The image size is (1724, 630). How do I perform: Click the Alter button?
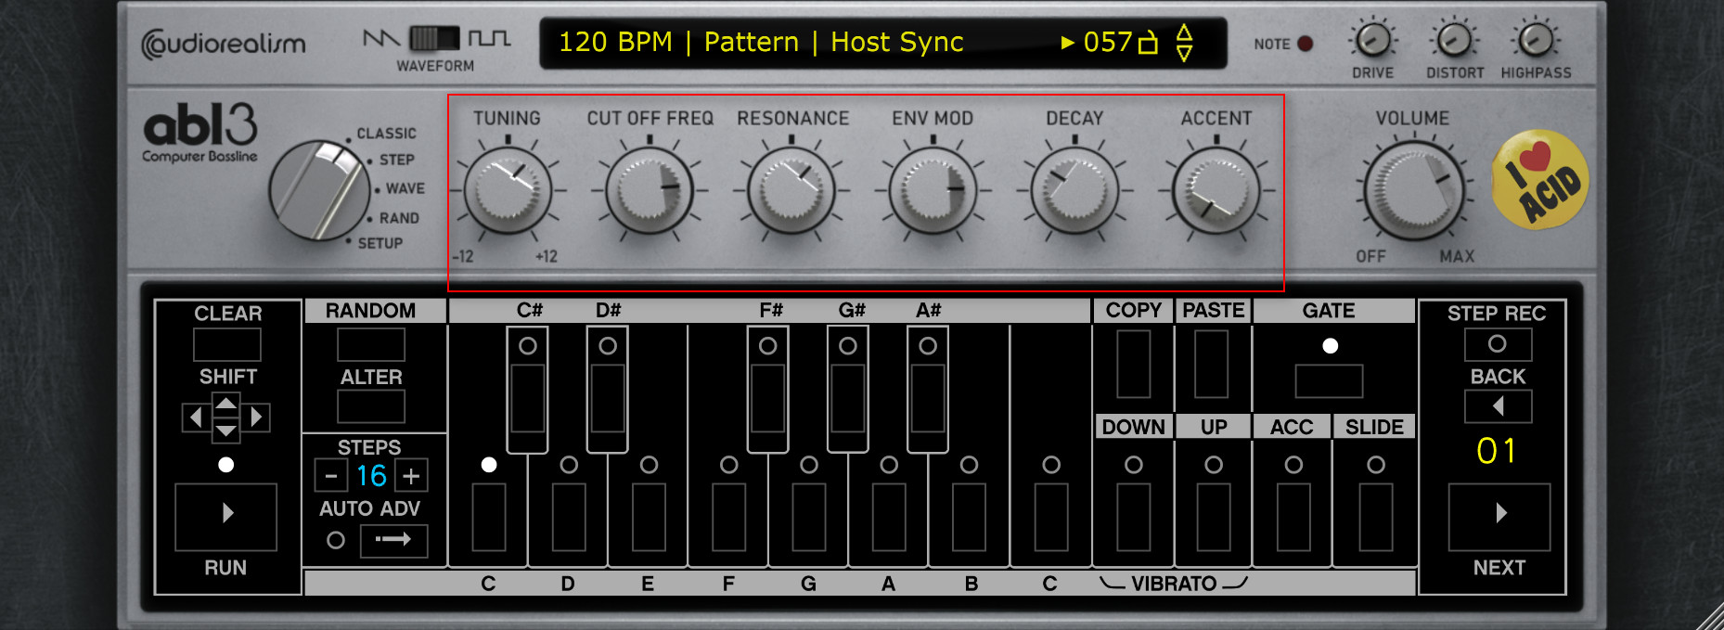coord(371,406)
